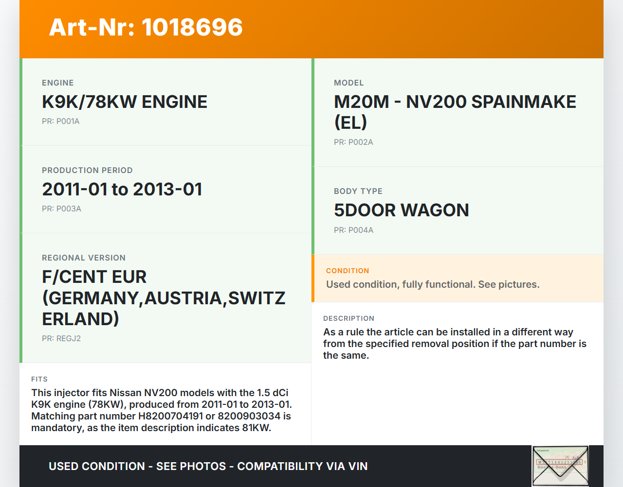The height and width of the screenshot is (487, 623).
Task: Click the PR: REGJ2 code
Action: pos(61,339)
